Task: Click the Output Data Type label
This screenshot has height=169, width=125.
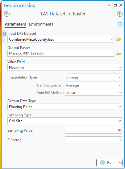Action: (x=22, y=101)
